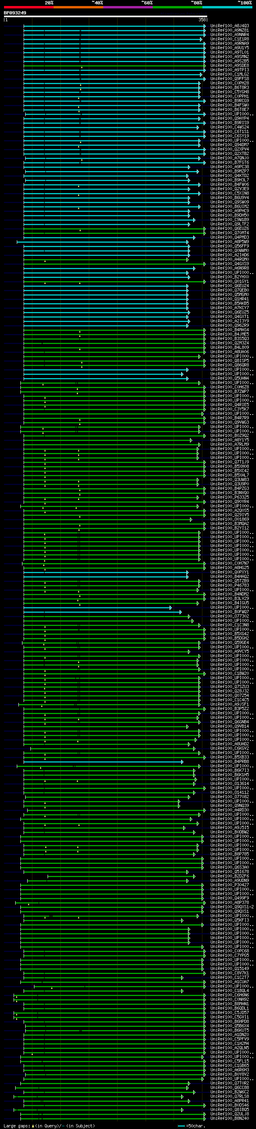Viewport: 256px width, 1129px height.
Task: Click UniRef100_B7FGT6 label
Action: (230, 162)
